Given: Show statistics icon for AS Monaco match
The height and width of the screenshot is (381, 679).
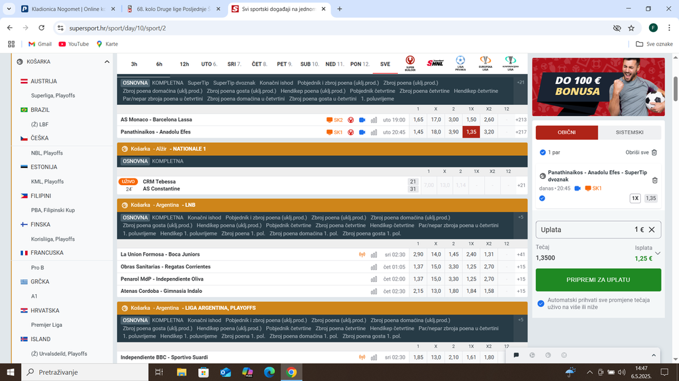Looking at the screenshot, I should coord(373,120).
